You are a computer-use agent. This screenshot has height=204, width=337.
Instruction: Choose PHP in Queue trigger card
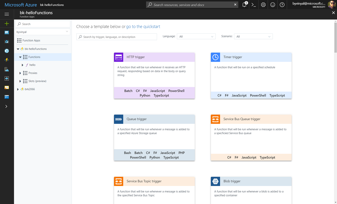click(181, 153)
